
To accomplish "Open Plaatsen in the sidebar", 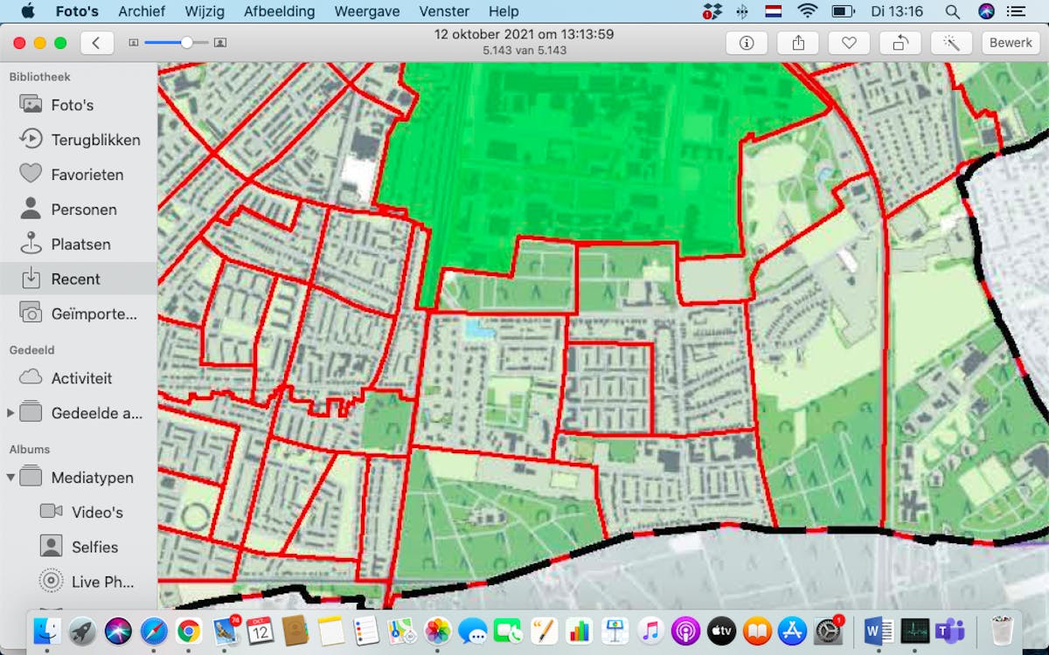I will point(80,245).
